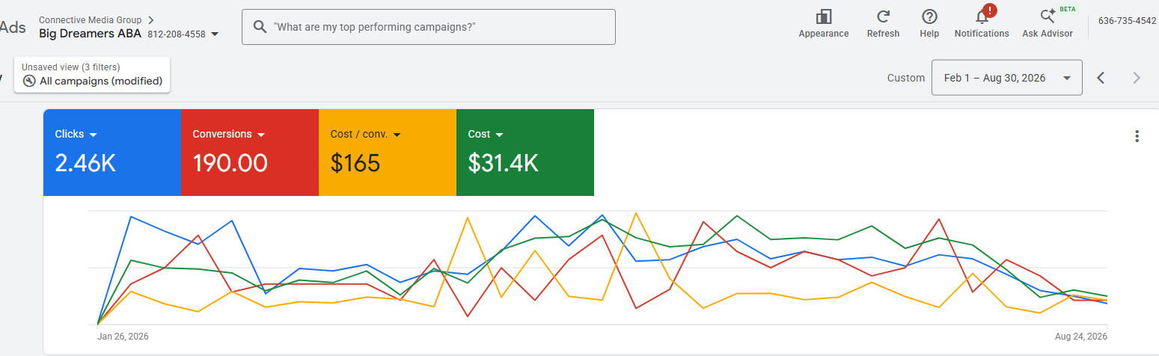
Task: Click the $165 cost per conversion value
Action: click(x=355, y=163)
